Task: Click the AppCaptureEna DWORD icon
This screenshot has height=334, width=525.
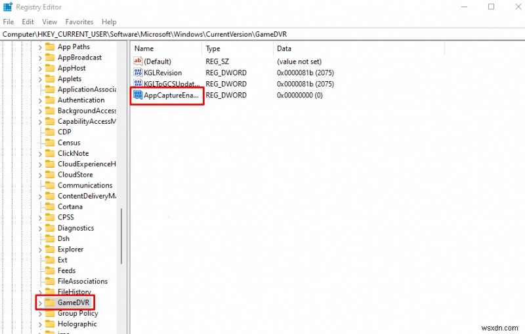Action: tap(138, 94)
